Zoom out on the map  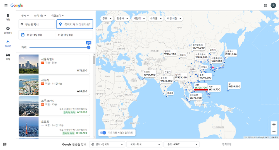(274, 131)
